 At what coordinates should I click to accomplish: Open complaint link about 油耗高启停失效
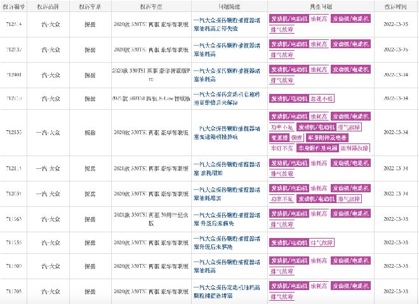click(x=227, y=24)
